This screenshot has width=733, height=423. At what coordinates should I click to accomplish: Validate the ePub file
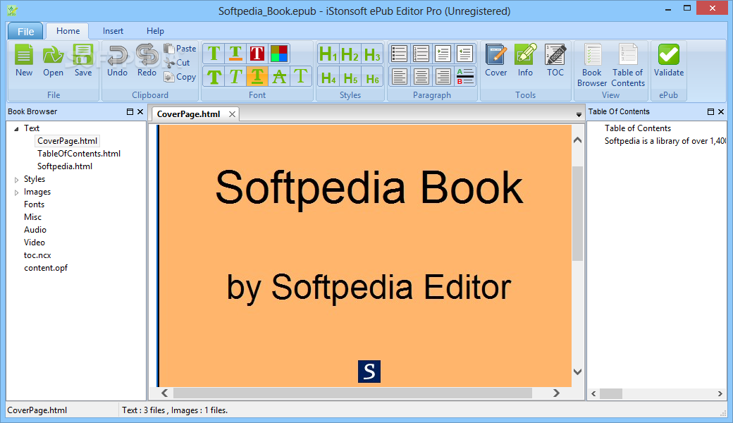point(668,61)
